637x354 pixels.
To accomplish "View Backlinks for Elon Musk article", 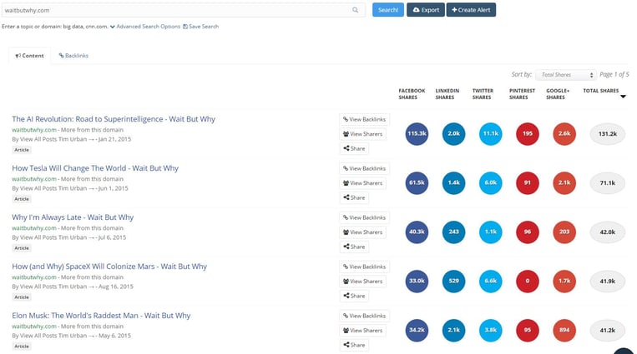I will coord(364,316).
